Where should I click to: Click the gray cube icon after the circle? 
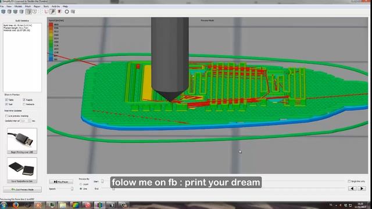click(73, 12)
